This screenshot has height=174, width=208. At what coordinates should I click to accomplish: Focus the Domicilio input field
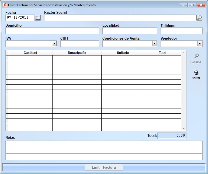(52, 31)
